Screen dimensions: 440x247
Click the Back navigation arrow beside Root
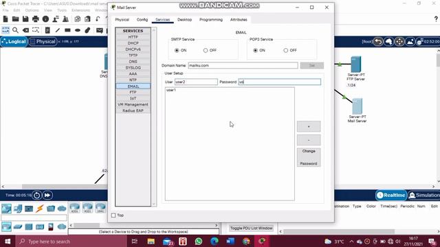click(x=378, y=42)
